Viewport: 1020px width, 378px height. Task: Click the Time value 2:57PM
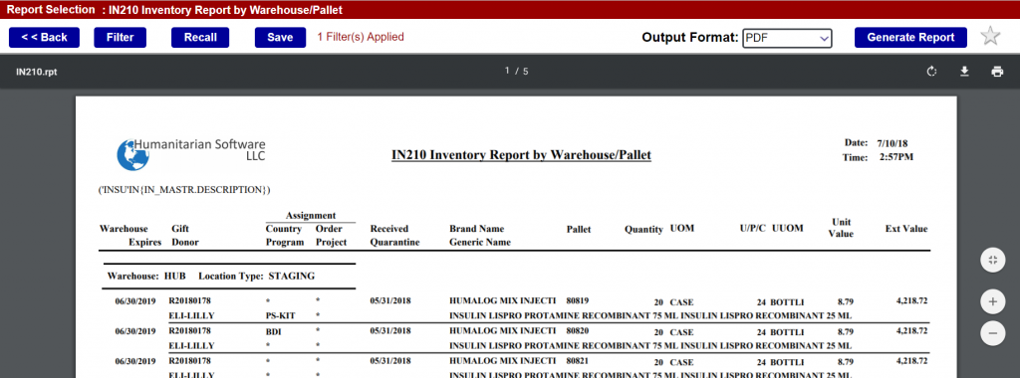pyautogui.click(x=895, y=157)
